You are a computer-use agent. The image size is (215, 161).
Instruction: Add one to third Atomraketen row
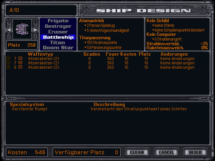(8, 67)
